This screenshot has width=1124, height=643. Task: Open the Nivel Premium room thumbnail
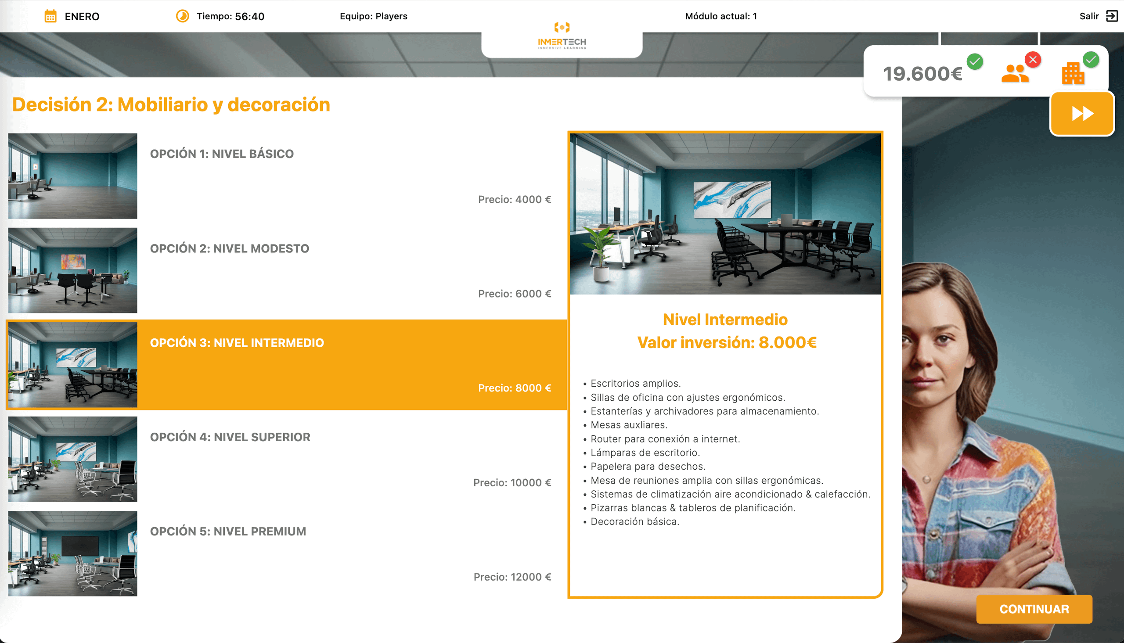72,553
